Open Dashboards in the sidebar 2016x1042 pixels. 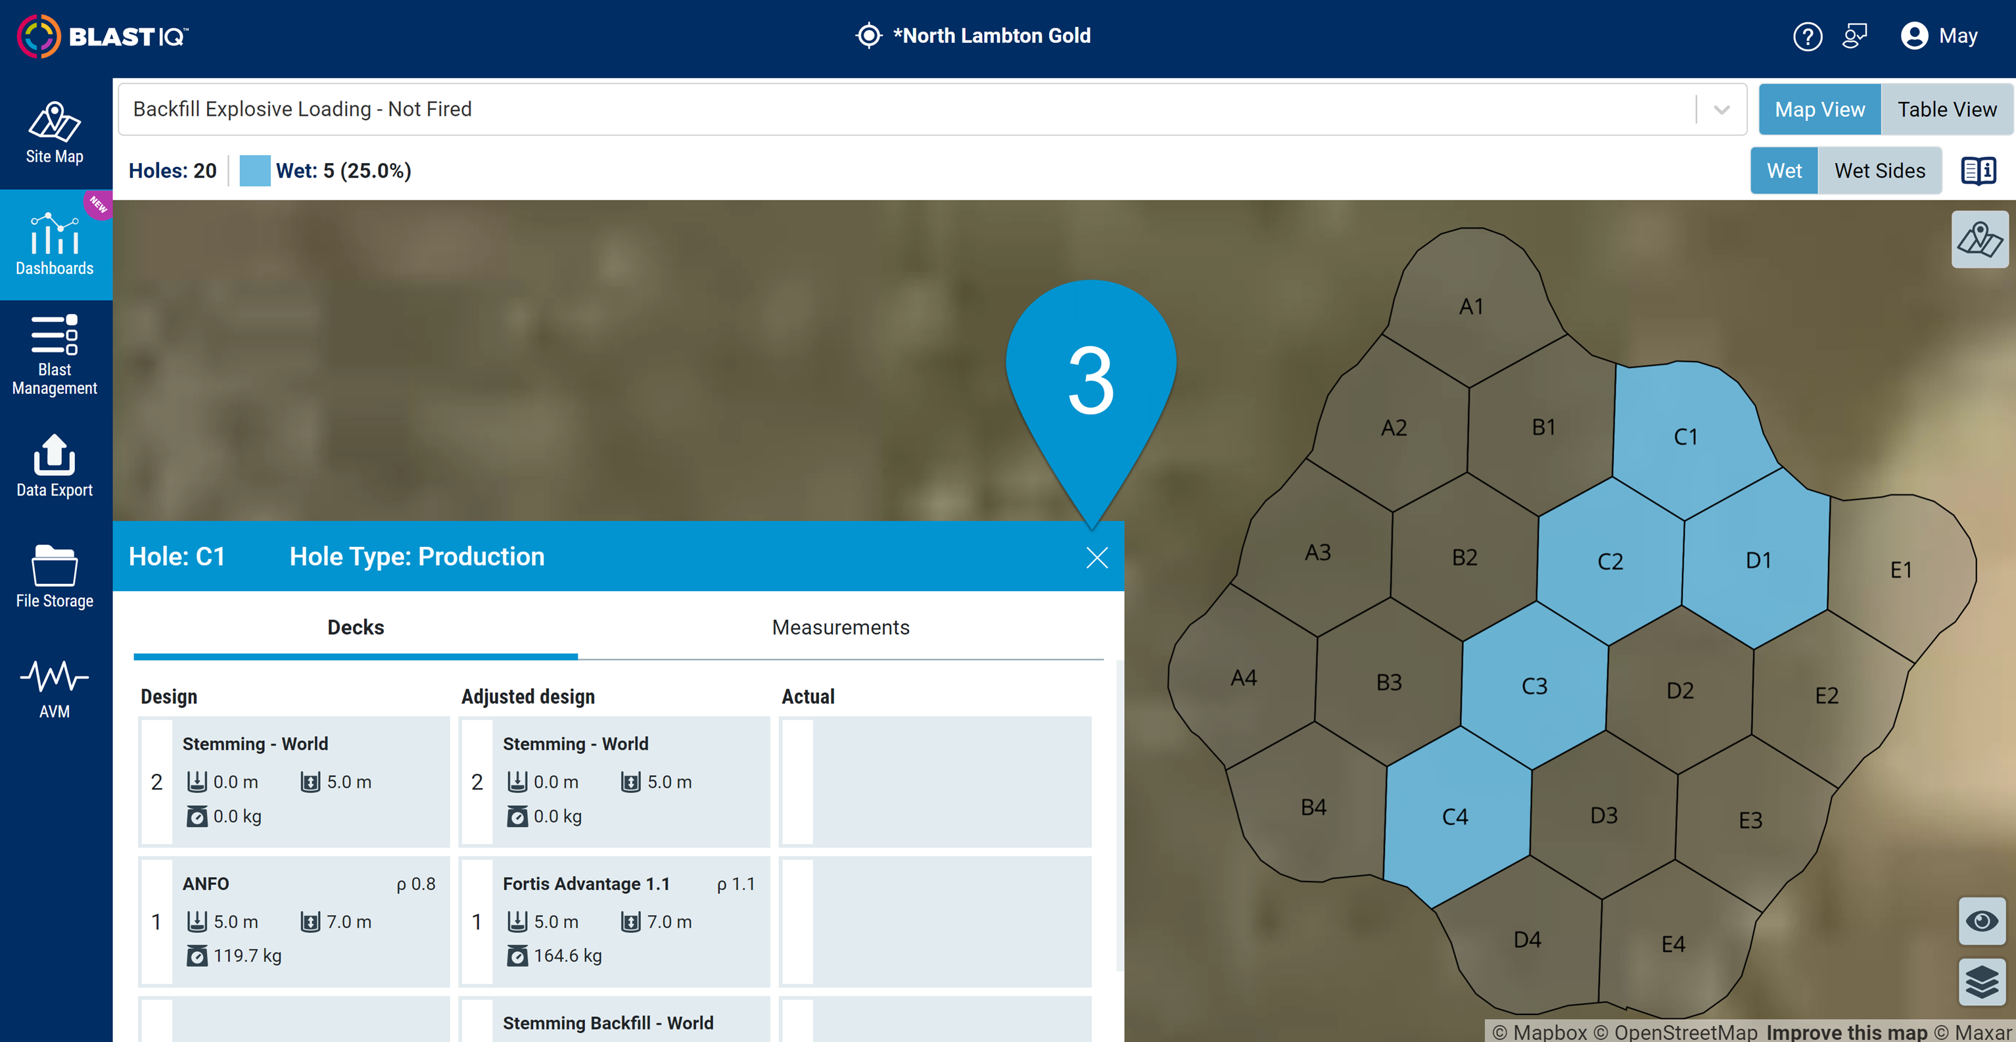(55, 245)
